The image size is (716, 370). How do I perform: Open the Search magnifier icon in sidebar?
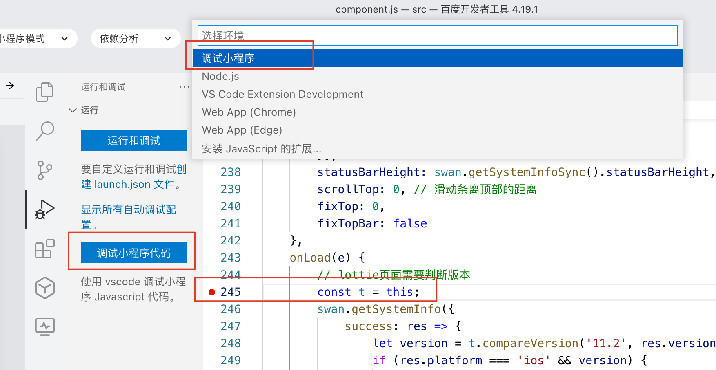point(45,131)
